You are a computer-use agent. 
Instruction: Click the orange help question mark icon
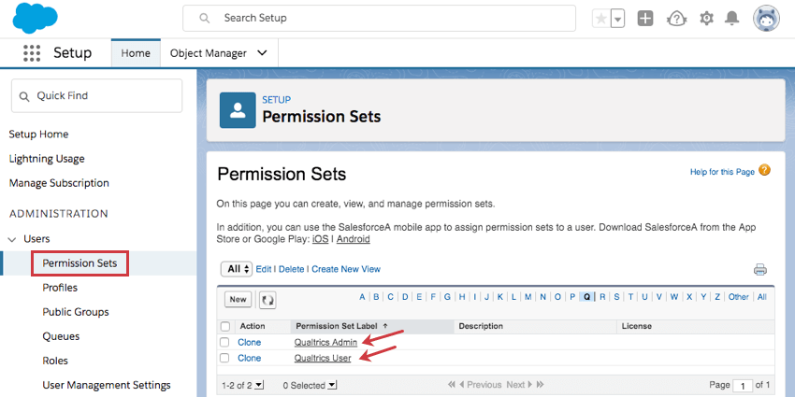point(764,170)
